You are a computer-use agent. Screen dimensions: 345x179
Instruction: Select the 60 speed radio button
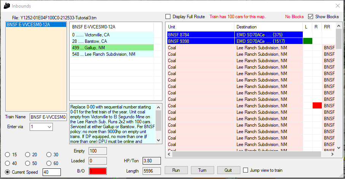pos(49,163)
